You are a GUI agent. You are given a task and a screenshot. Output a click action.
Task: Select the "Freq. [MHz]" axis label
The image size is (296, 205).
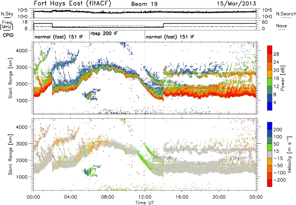[7, 25]
